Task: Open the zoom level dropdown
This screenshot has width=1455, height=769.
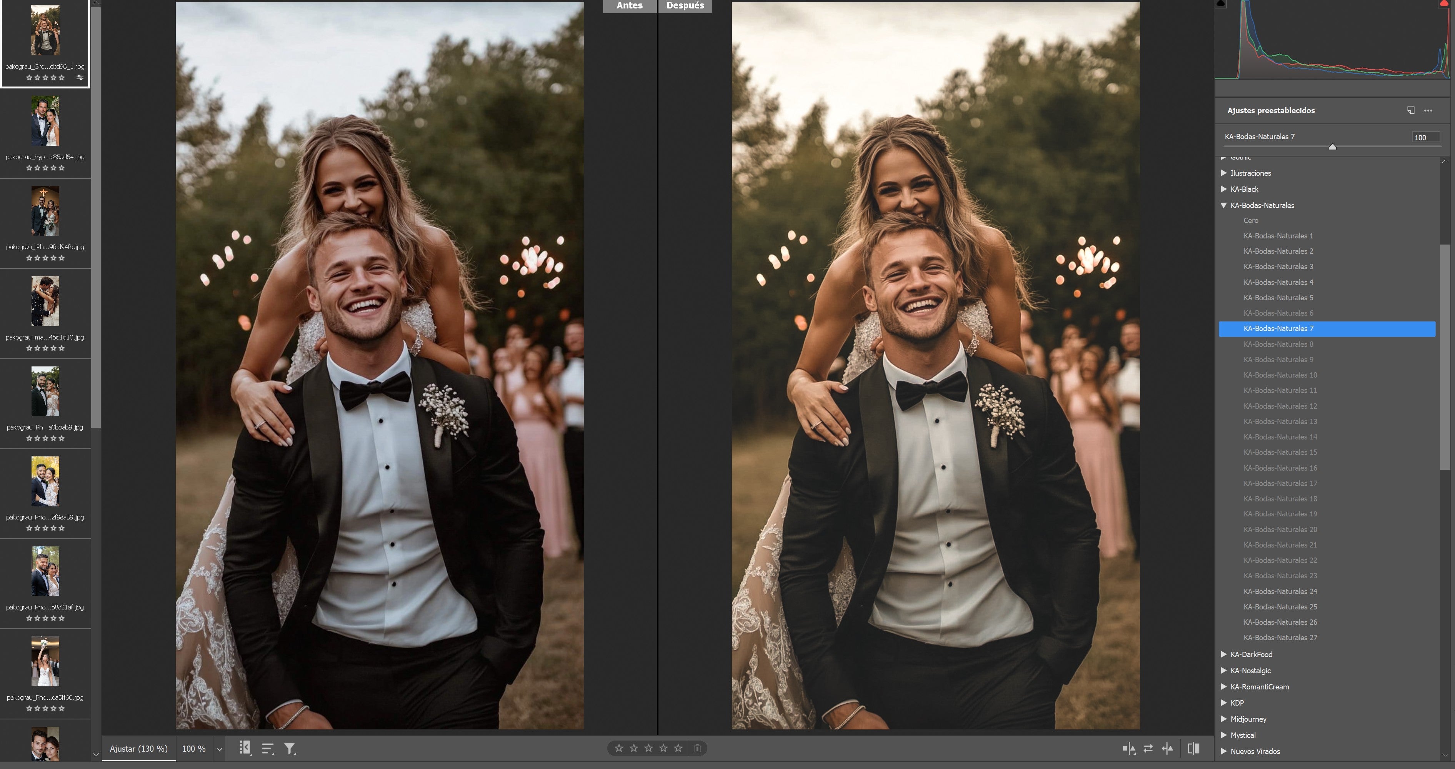Action: (x=219, y=749)
